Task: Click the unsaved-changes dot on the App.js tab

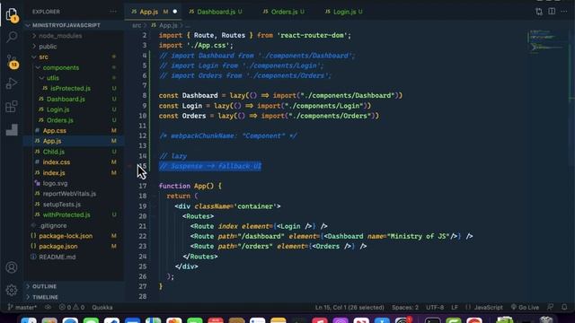Action: click(175, 12)
